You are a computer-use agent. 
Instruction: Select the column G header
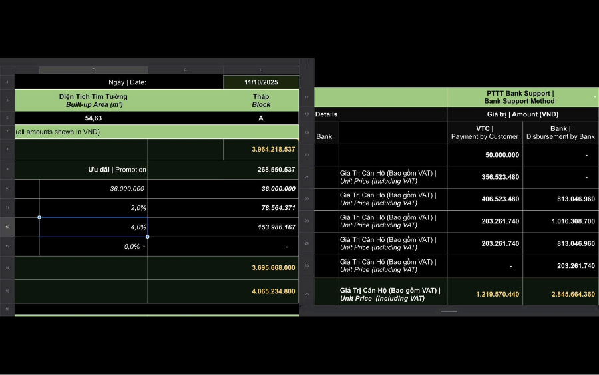point(185,70)
